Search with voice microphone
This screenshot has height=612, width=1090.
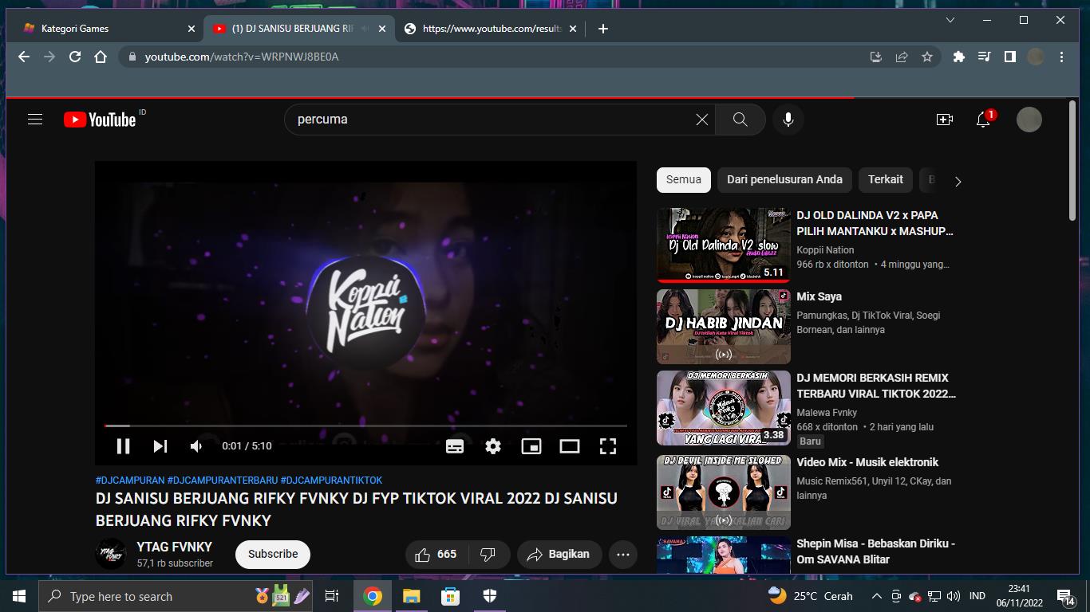(788, 120)
